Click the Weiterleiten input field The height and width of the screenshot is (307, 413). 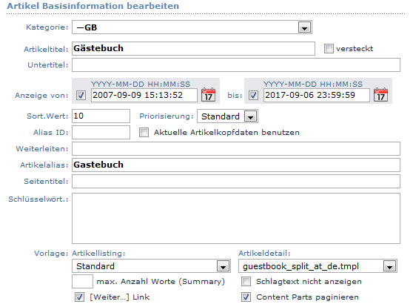(x=236, y=148)
